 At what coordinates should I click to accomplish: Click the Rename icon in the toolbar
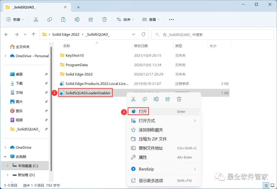pyautogui.click(x=77, y=19)
